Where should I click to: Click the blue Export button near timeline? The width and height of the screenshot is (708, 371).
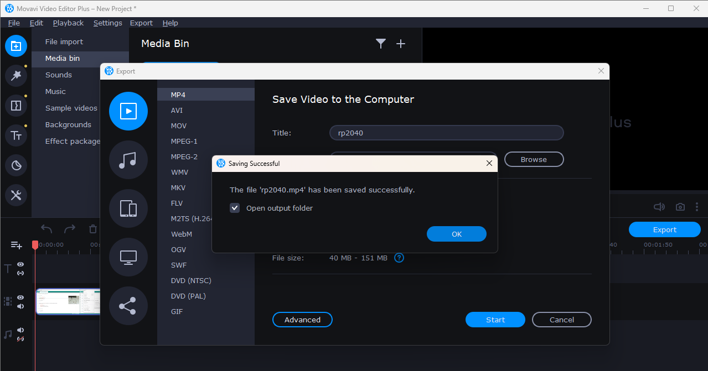[x=665, y=229]
